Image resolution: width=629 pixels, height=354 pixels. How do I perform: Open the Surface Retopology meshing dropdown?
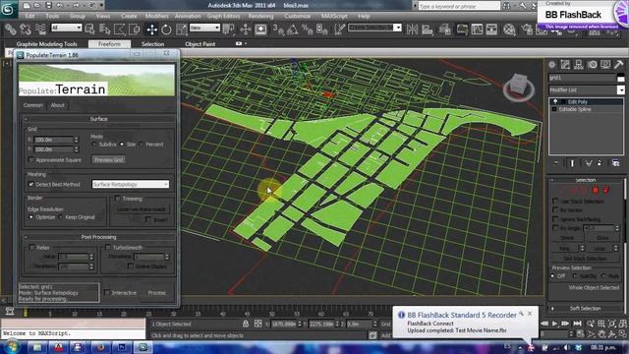(131, 184)
